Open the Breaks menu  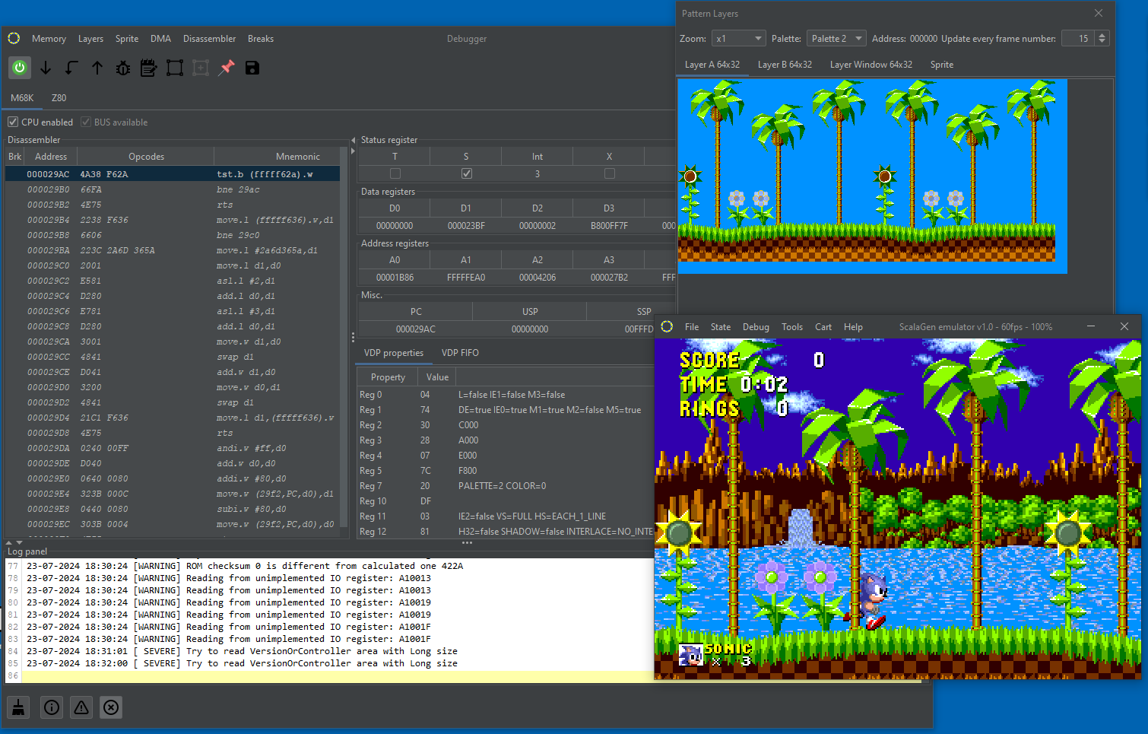(x=261, y=38)
